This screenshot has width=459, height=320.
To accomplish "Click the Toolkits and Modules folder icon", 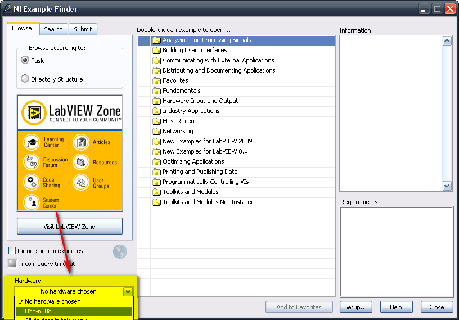I will point(156,192).
